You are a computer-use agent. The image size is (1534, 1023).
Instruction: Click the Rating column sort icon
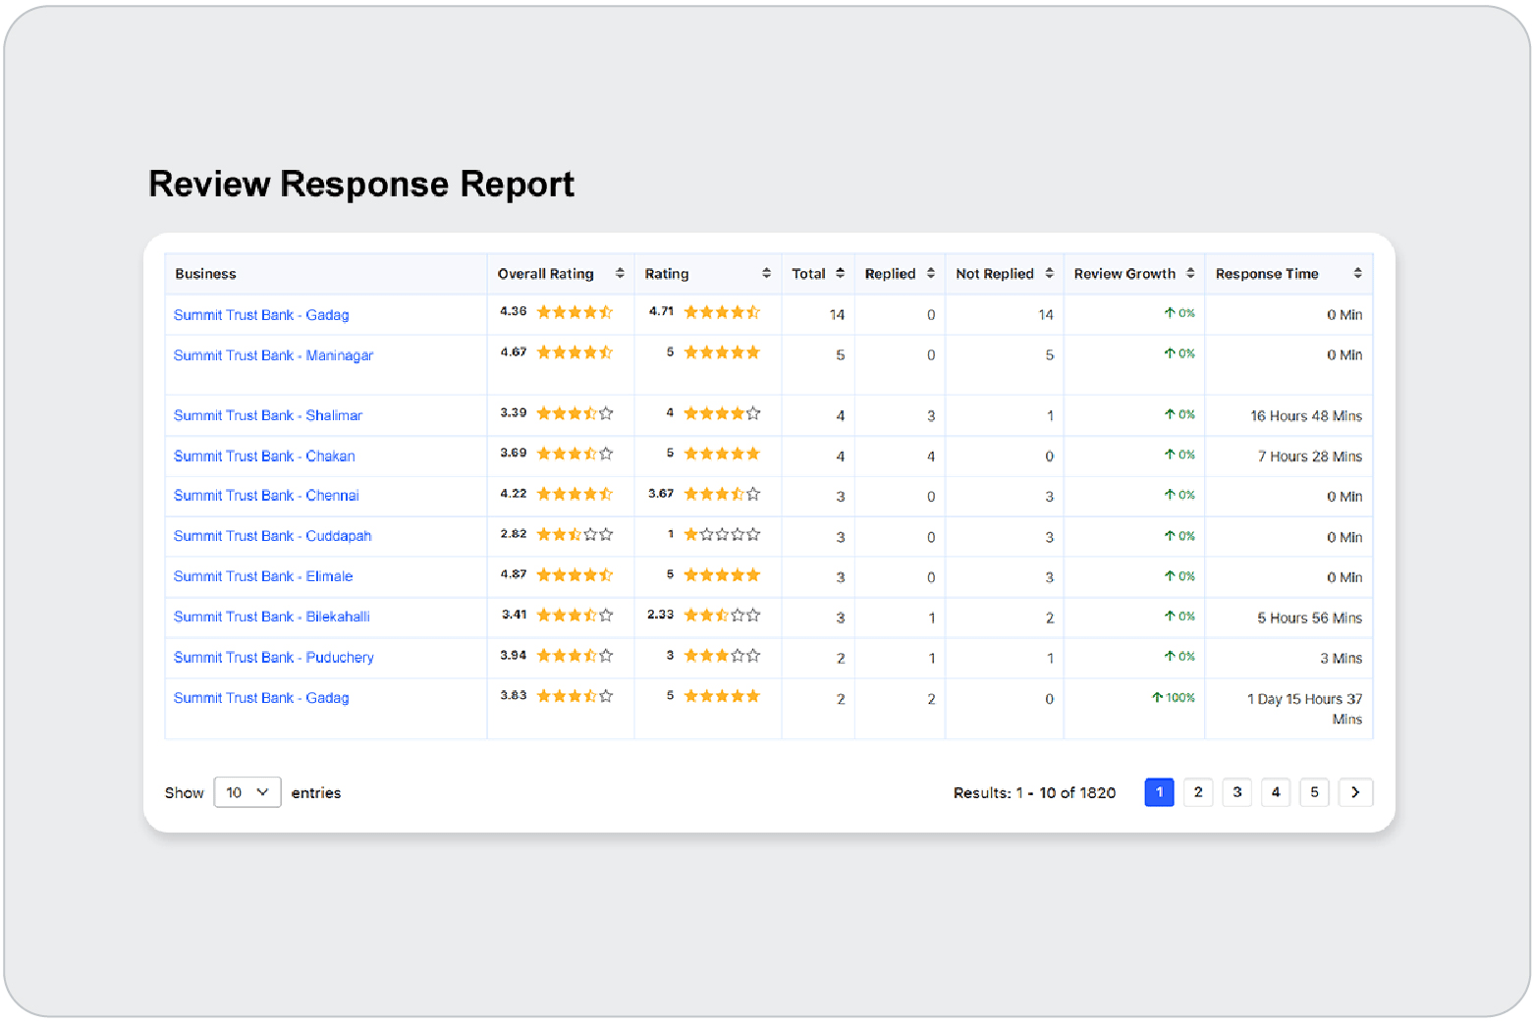click(x=766, y=274)
